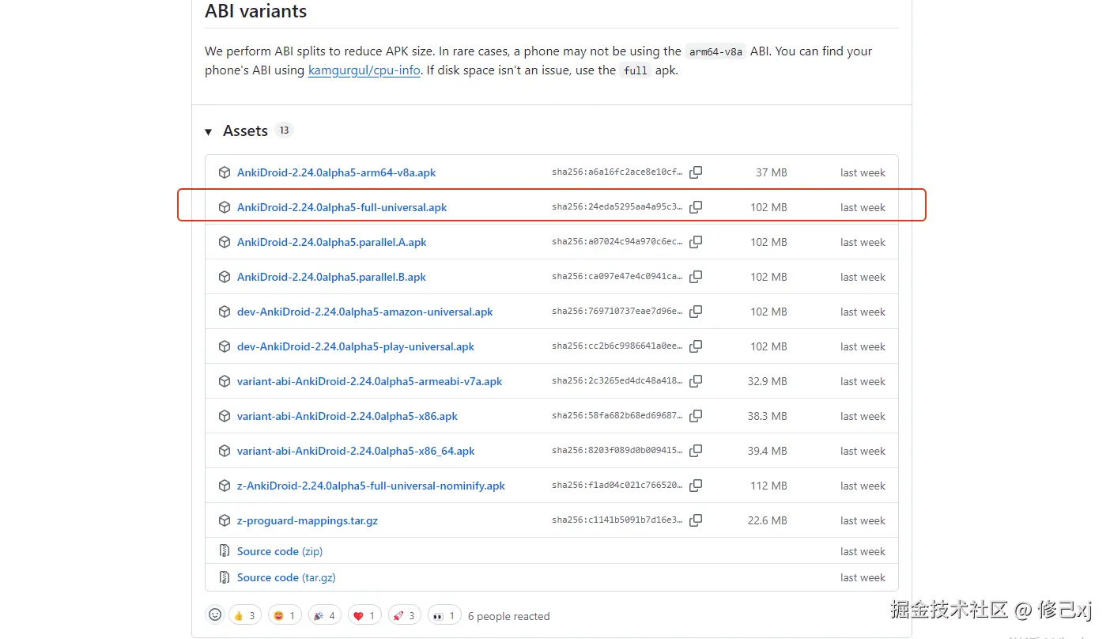Viewport: 1110px width, 639px height.
Task: Copy SHA256 of parallel.A apk
Action: 696,242
